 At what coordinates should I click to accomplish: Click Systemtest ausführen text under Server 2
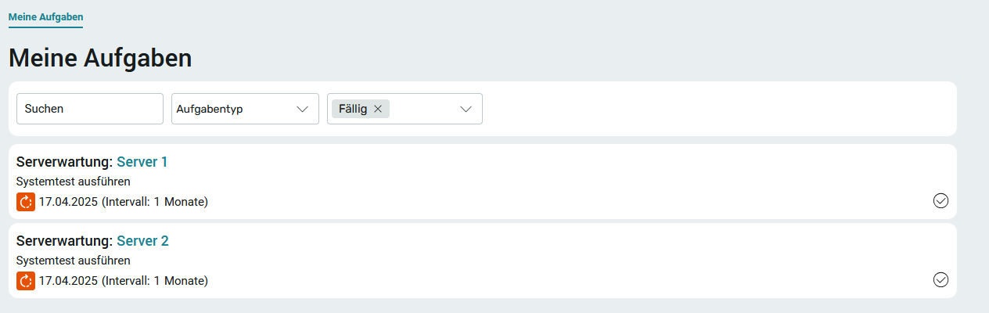click(x=73, y=261)
